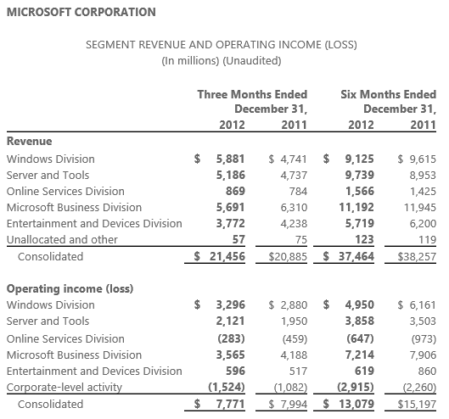449x419 pixels.
Task: Select Server and Tools revenue 5,186
Action: [x=231, y=176]
